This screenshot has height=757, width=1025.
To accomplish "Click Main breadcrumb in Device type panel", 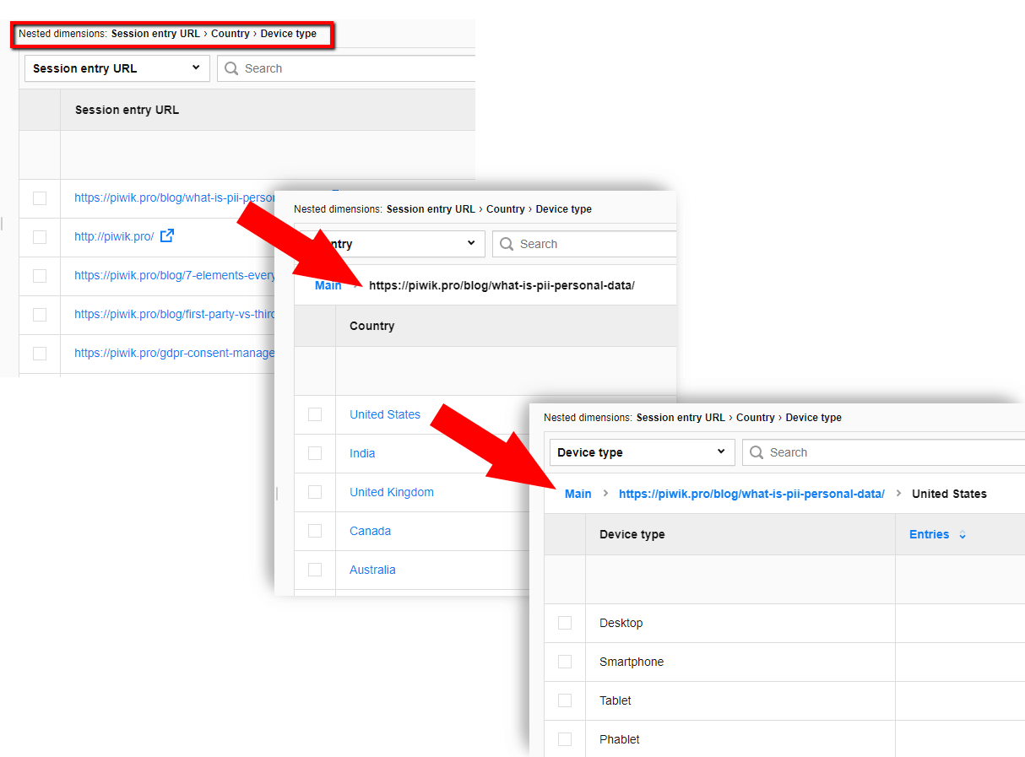I will point(578,494).
